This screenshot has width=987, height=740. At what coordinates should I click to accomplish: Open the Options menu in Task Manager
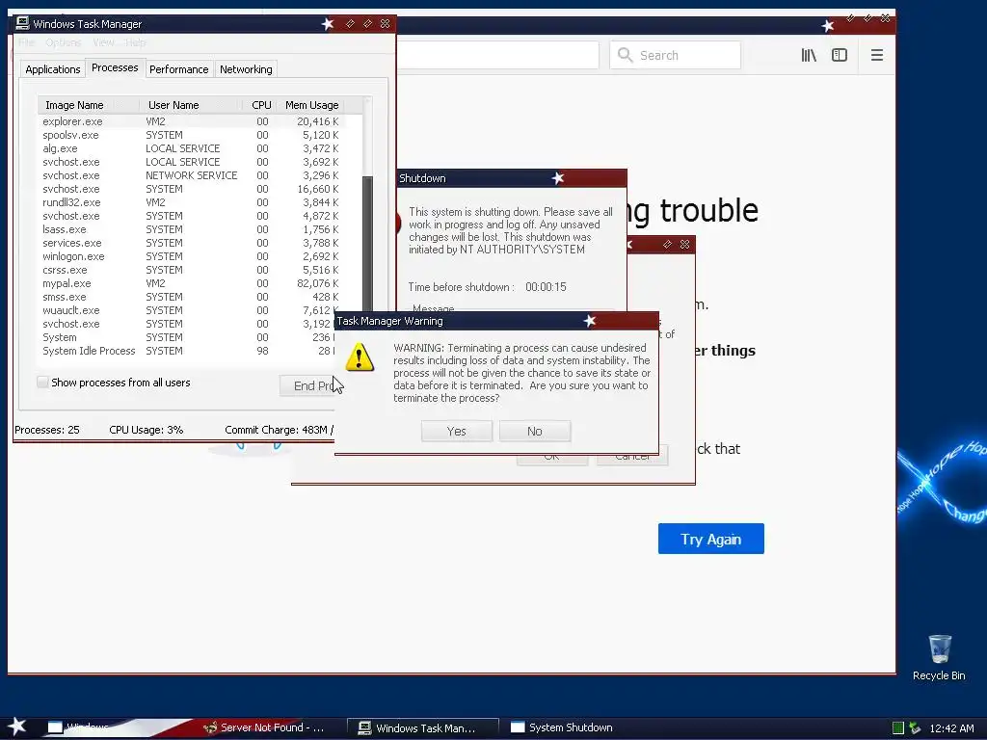click(64, 42)
